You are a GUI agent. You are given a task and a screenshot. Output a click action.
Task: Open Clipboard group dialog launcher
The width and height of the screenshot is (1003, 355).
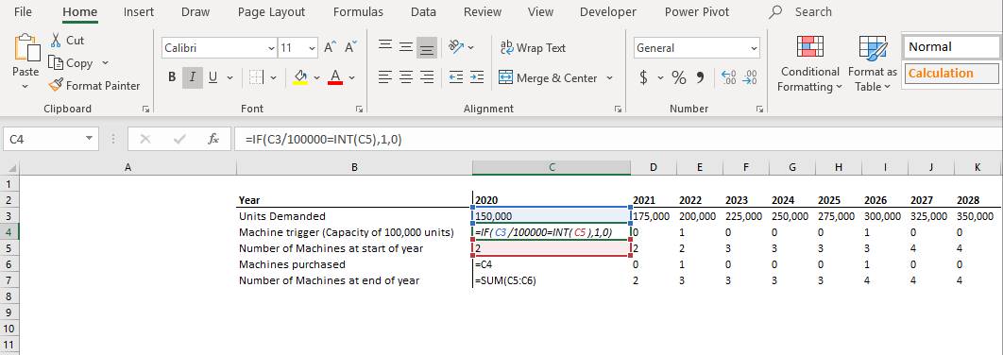(x=145, y=110)
